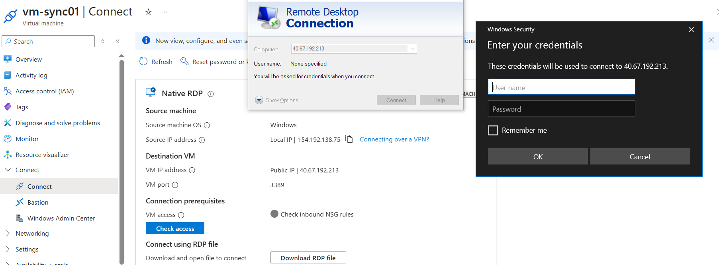
Task: Cancel the credentials dialog
Action: (640, 157)
